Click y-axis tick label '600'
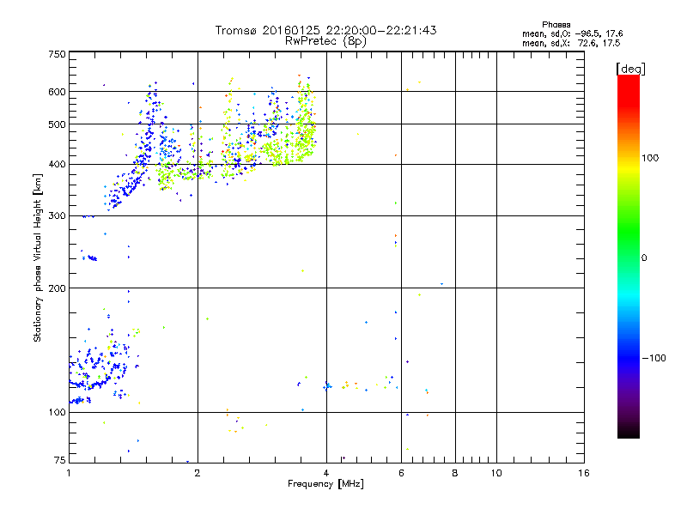 (x=57, y=92)
